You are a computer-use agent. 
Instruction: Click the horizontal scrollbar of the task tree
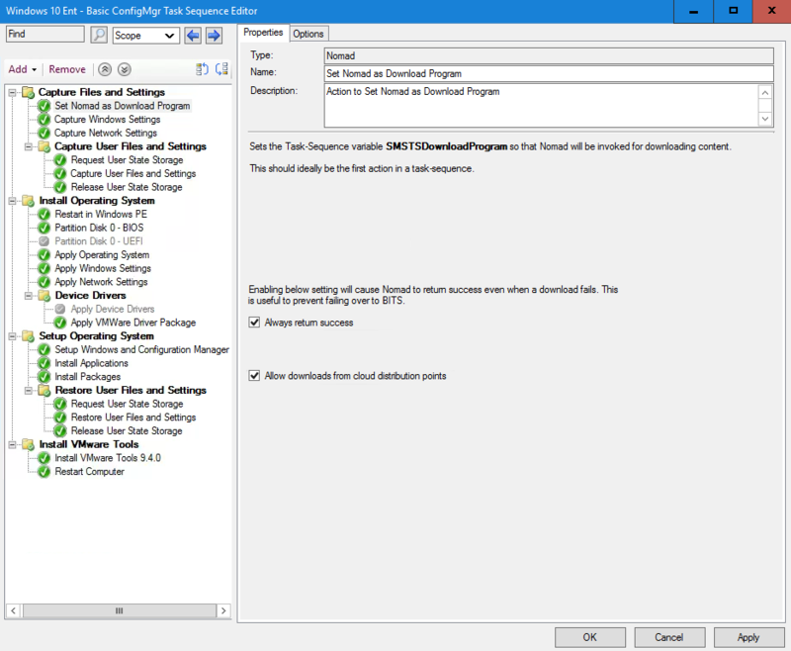(x=119, y=611)
